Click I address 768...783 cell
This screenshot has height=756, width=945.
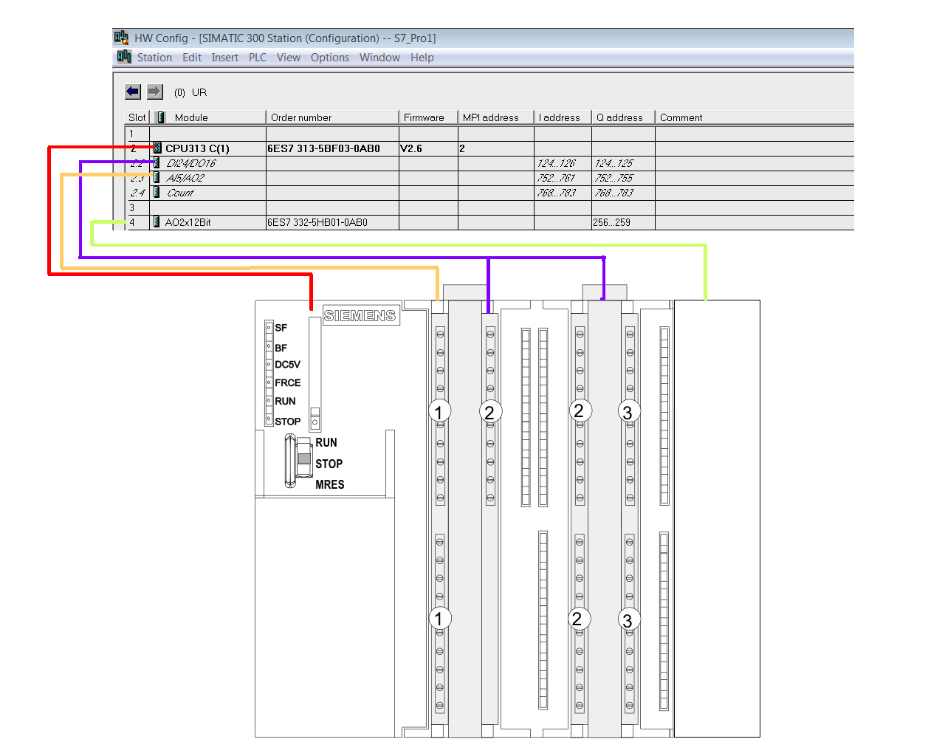point(563,193)
